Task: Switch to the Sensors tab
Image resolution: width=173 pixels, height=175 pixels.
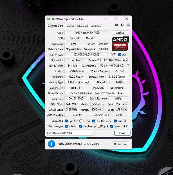Action: [70, 26]
